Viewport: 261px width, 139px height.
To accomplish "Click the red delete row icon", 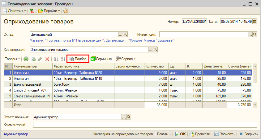I will [x=47, y=59].
